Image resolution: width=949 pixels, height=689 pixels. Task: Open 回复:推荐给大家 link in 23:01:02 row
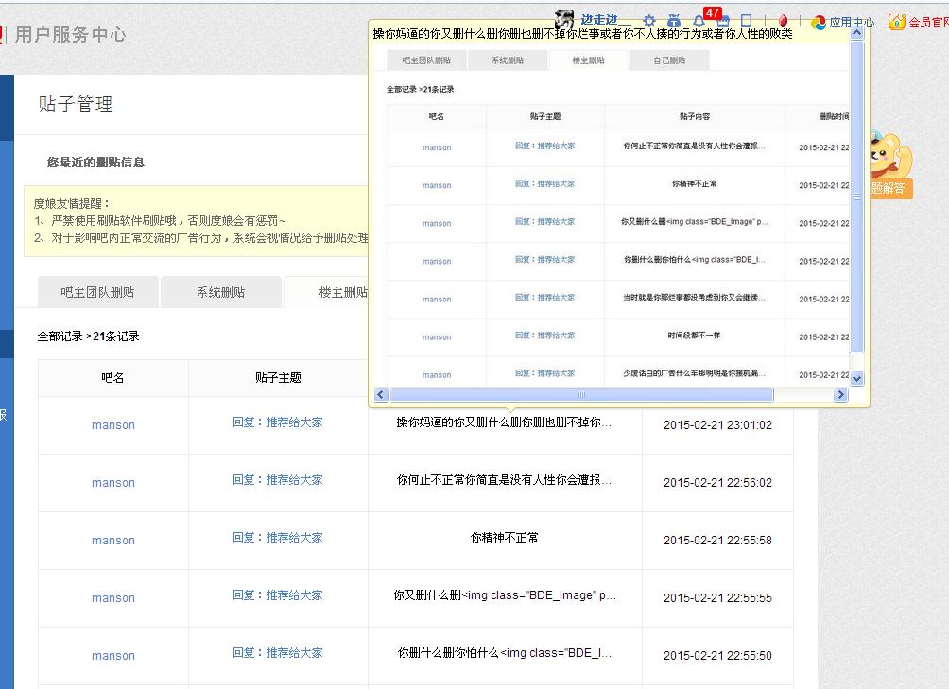[278, 422]
